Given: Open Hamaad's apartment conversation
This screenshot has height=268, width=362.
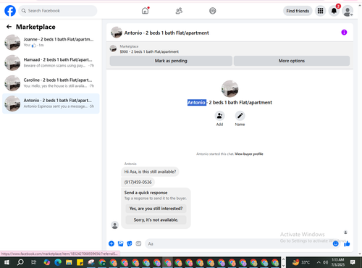Looking at the screenshot, I should (x=51, y=62).
